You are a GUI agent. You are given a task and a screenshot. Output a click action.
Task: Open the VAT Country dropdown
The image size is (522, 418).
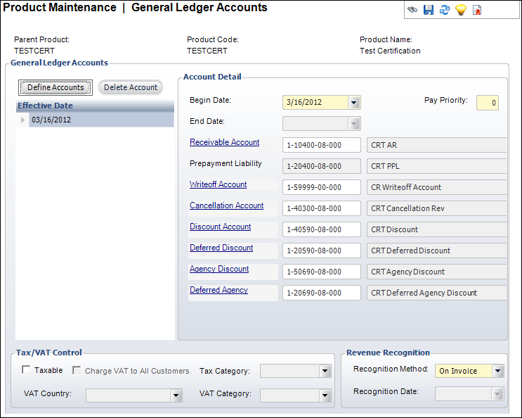tap(176, 395)
